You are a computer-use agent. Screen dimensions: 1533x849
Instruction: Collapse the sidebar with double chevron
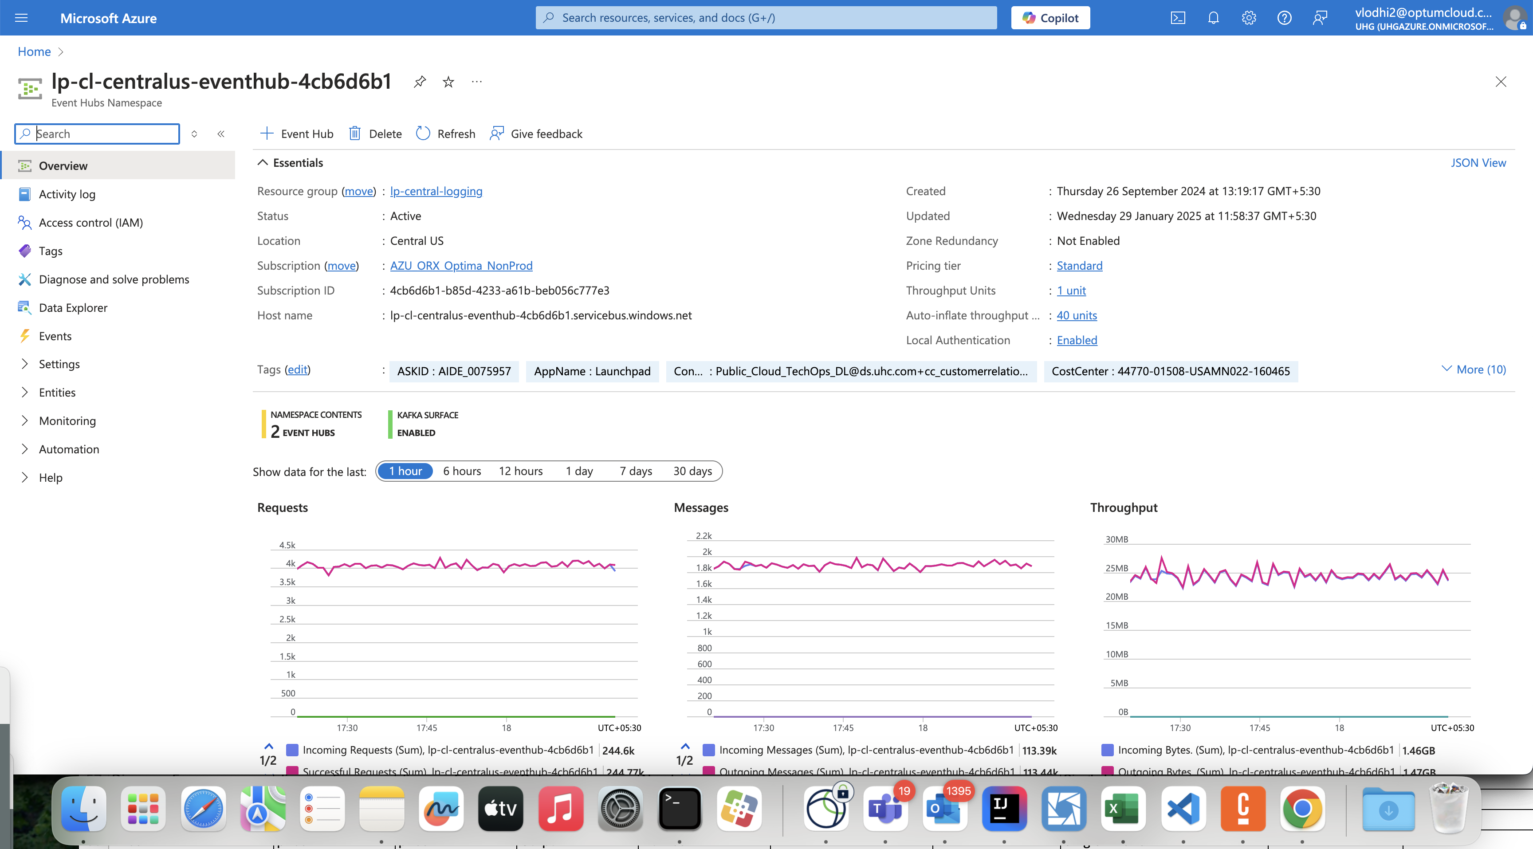pyautogui.click(x=221, y=134)
